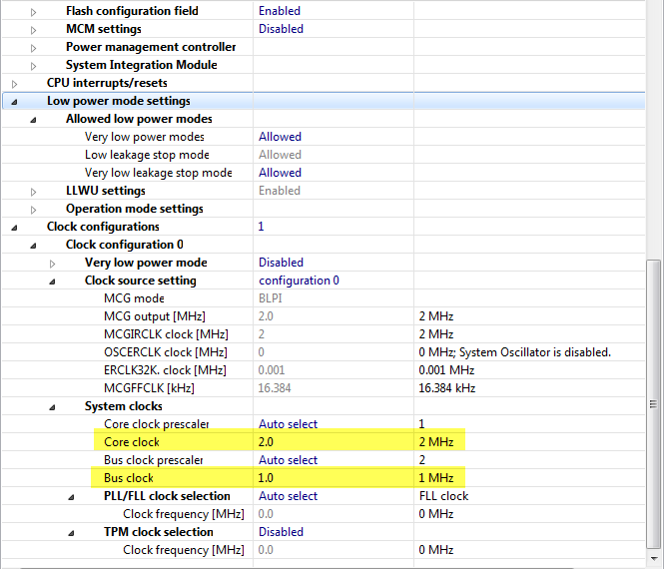Open Bus clock prescaler Auto select dropdown
Viewport: 664px width, 569px height.
[288, 460]
